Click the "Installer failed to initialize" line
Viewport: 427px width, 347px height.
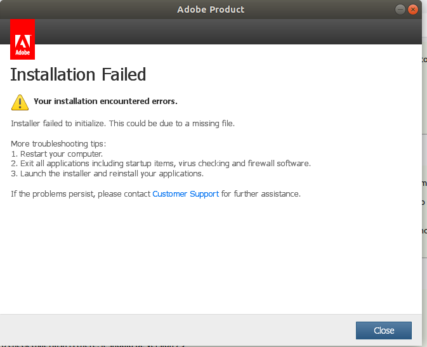[123, 123]
